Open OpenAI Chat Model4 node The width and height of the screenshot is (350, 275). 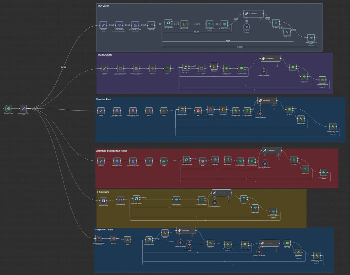(x=259, y=251)
